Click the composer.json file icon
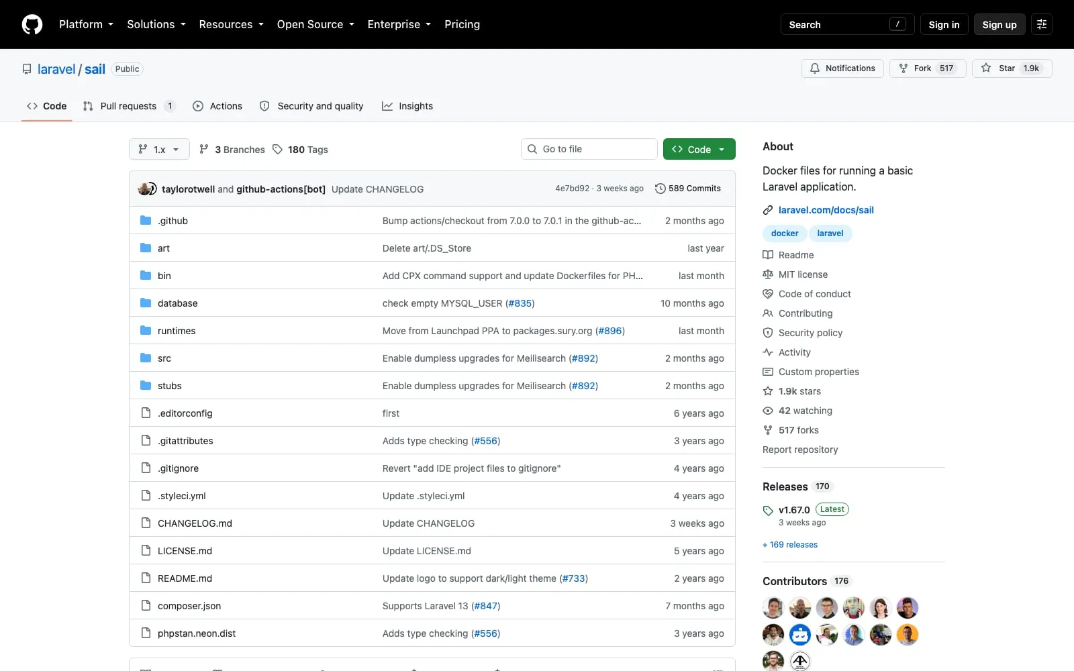The image size is (1074, 671). (146, 605)
